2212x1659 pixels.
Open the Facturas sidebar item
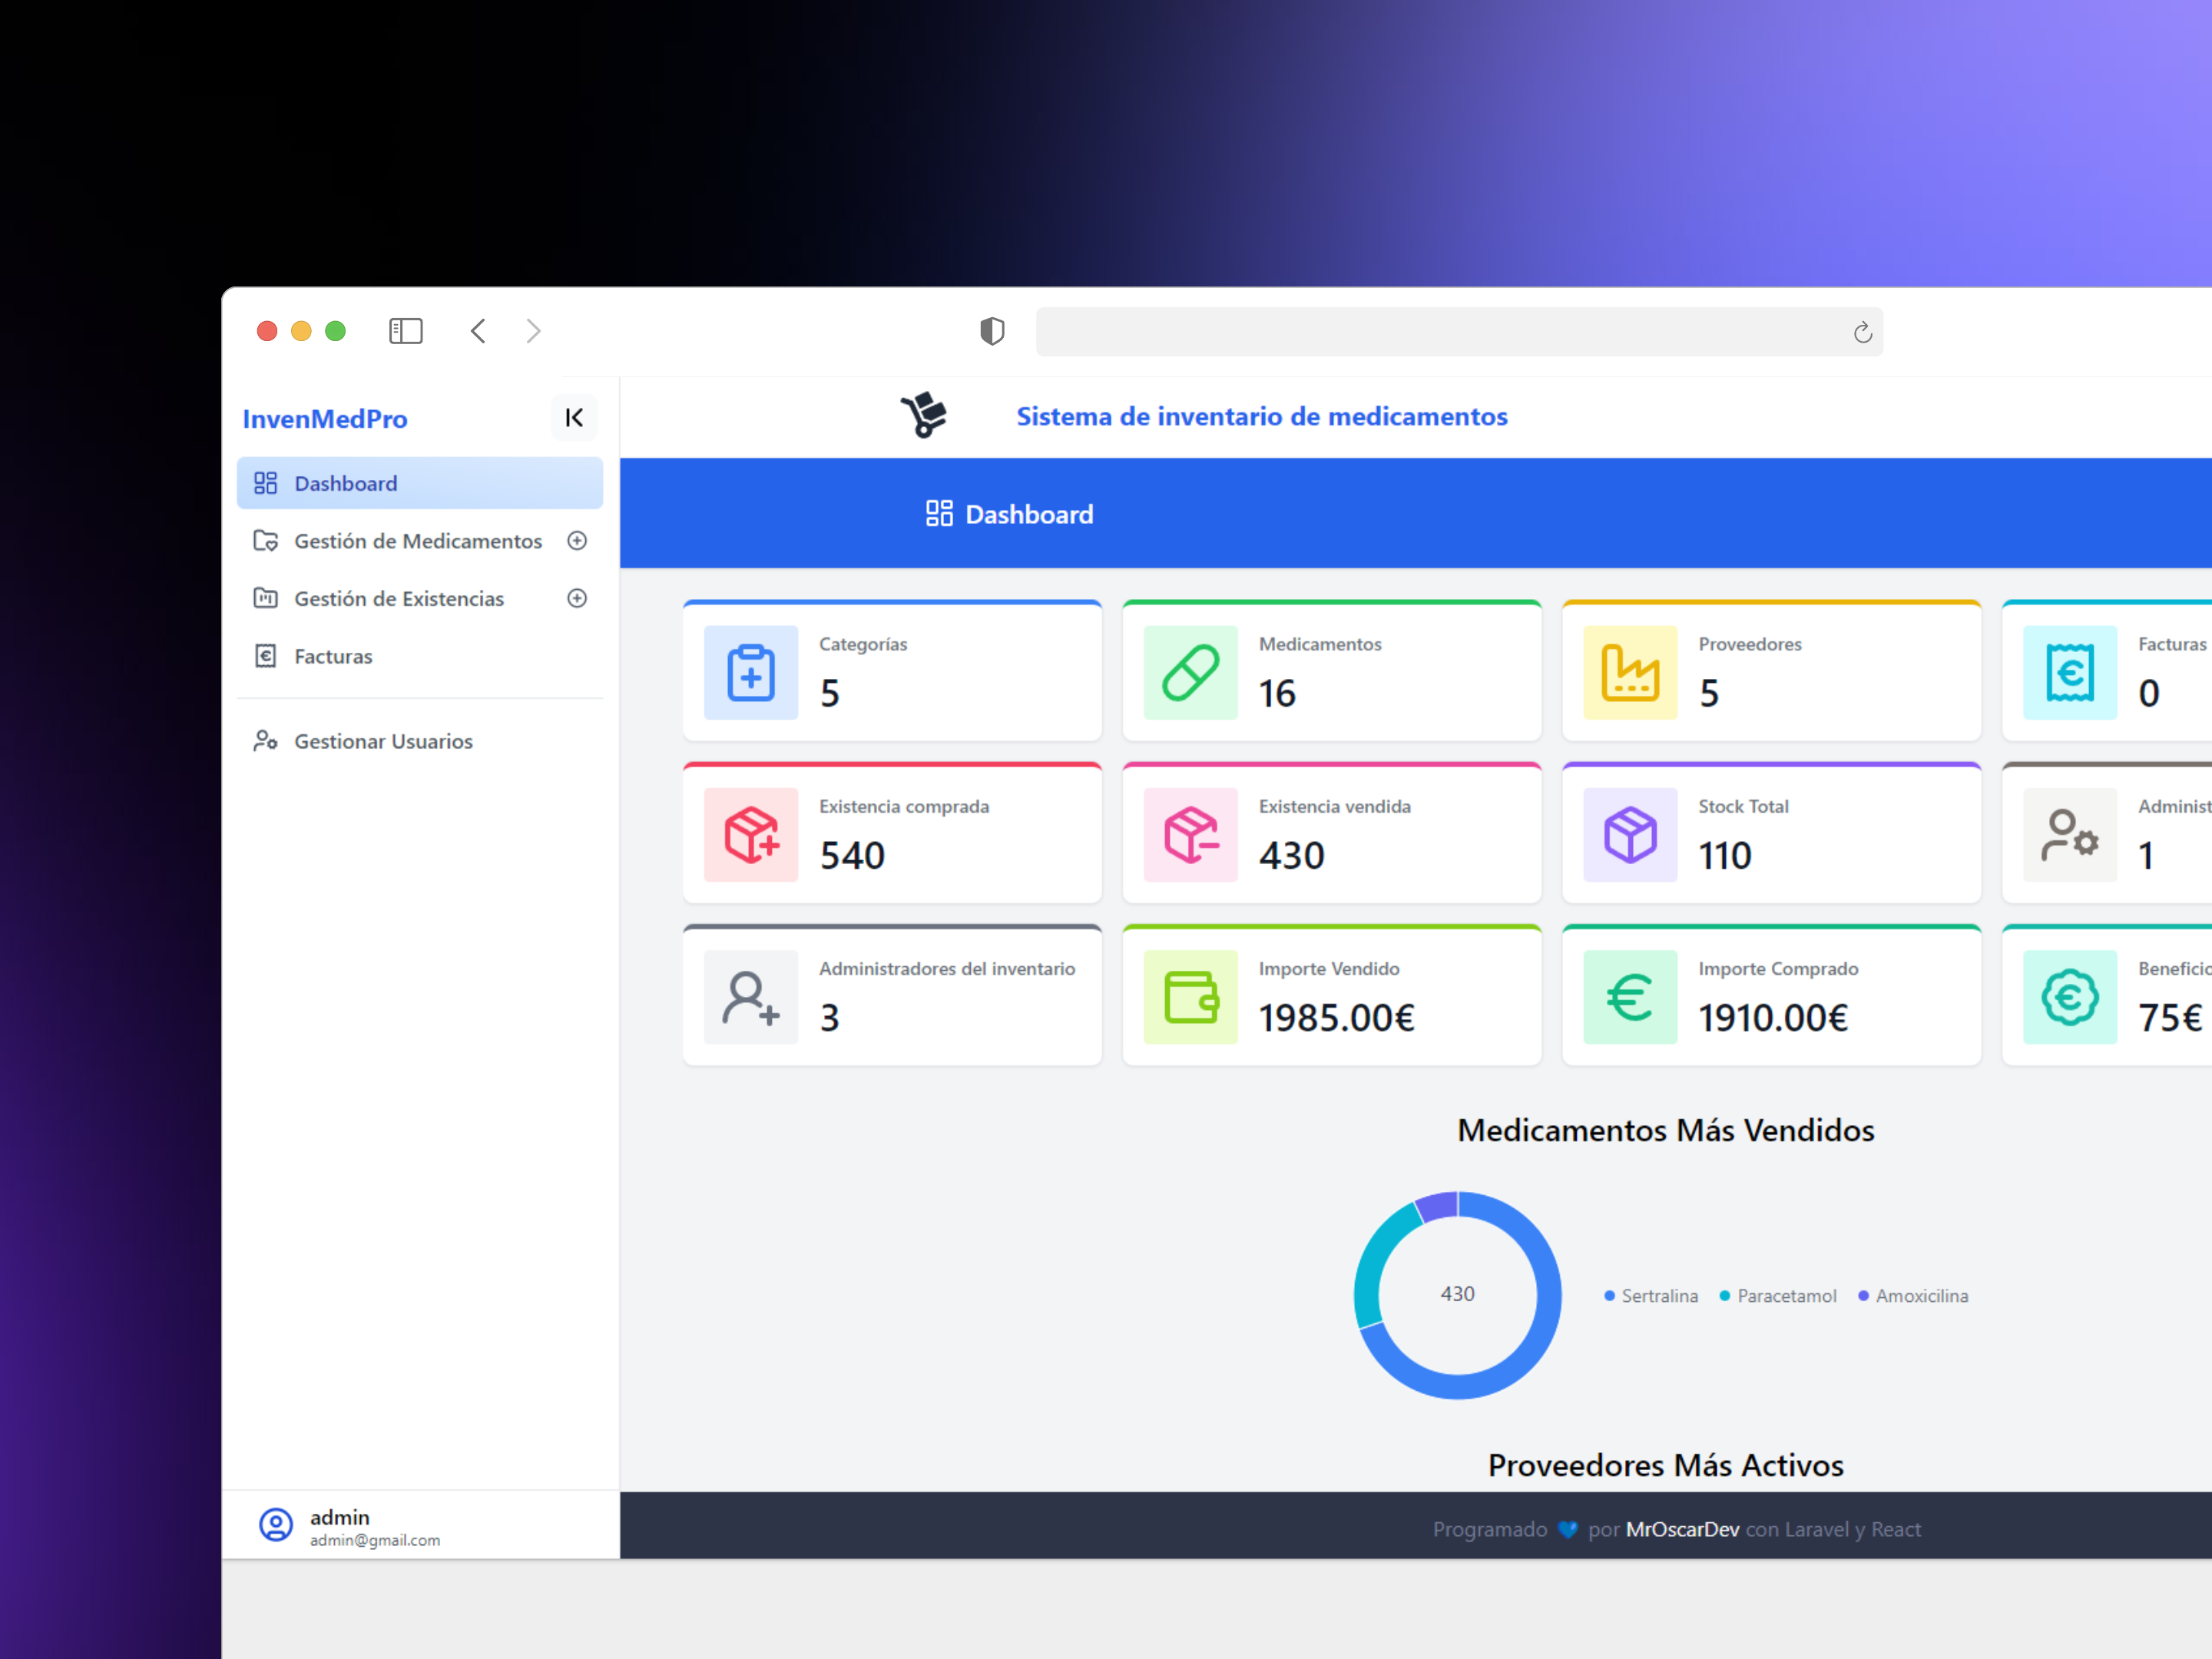(420, 656)
